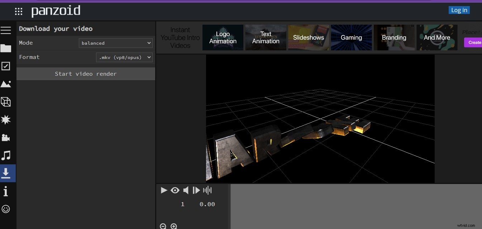Select the 3D cube objects icon

click(x=6, y=102)
